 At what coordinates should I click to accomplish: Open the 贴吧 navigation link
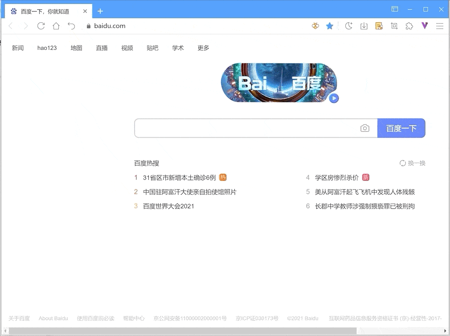pyautogui.click(x=152, y=48)
